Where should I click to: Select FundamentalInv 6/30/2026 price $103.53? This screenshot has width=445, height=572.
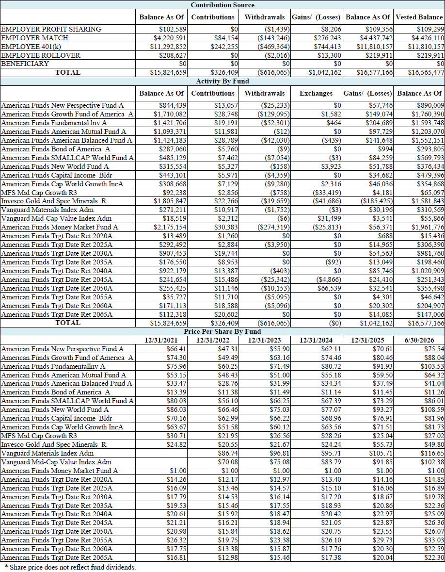click(432, 366)
